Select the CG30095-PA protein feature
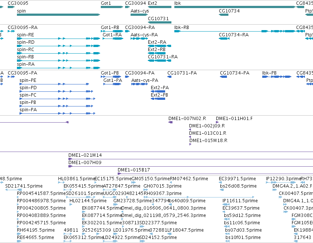313x243 pixels. 11,77
